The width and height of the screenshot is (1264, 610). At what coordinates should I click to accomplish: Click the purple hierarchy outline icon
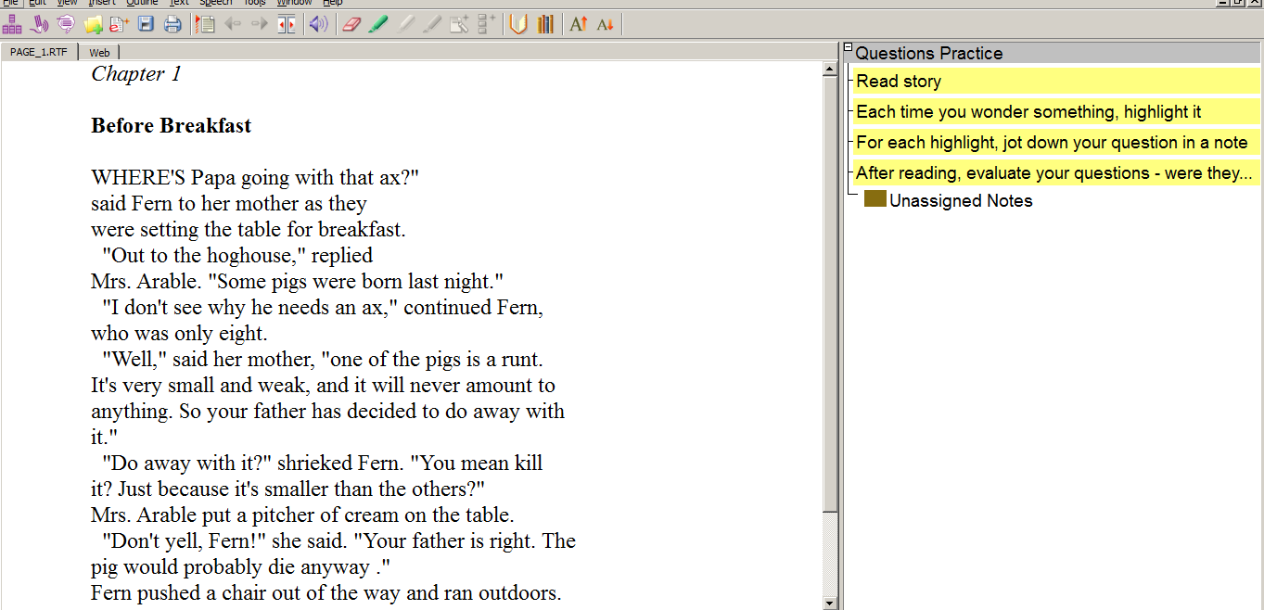(x=12, y=24)
